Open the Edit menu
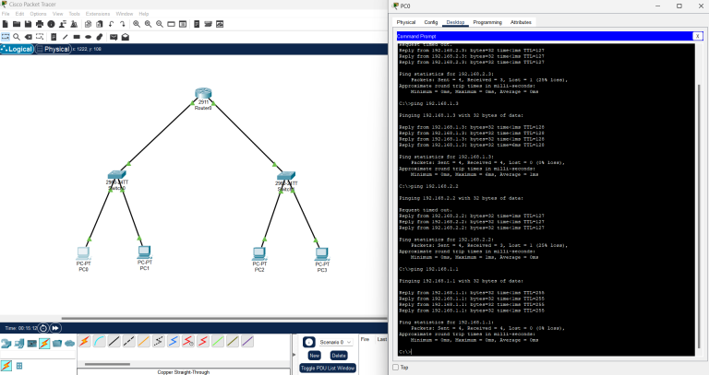The height and width of the screenshot is (375, 709). [x=19, y=14]
